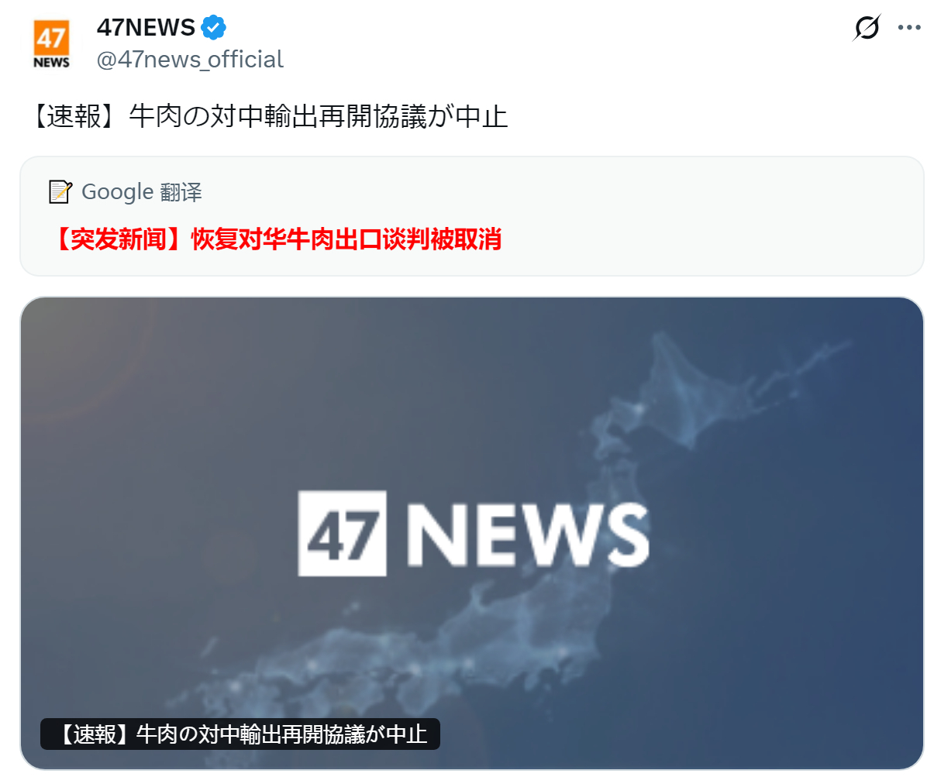The width and height of the screenshot is (941, 777).
Task: Click the Google Translate notepad icon
Action: (x=60, y=191)
